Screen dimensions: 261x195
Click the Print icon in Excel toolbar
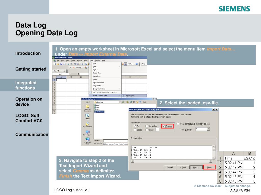[68, 64]
